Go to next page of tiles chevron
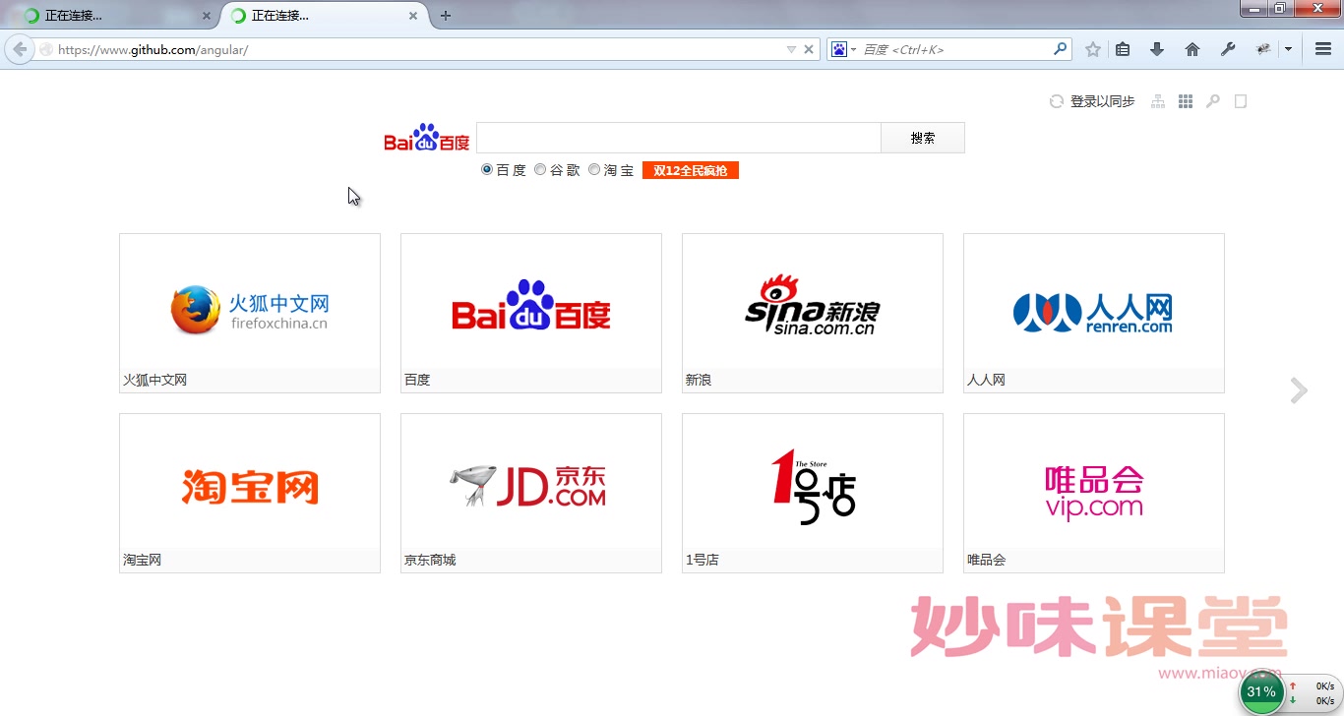The width and height of the screenshot is (1344, 716). [x=1299, y=390]
